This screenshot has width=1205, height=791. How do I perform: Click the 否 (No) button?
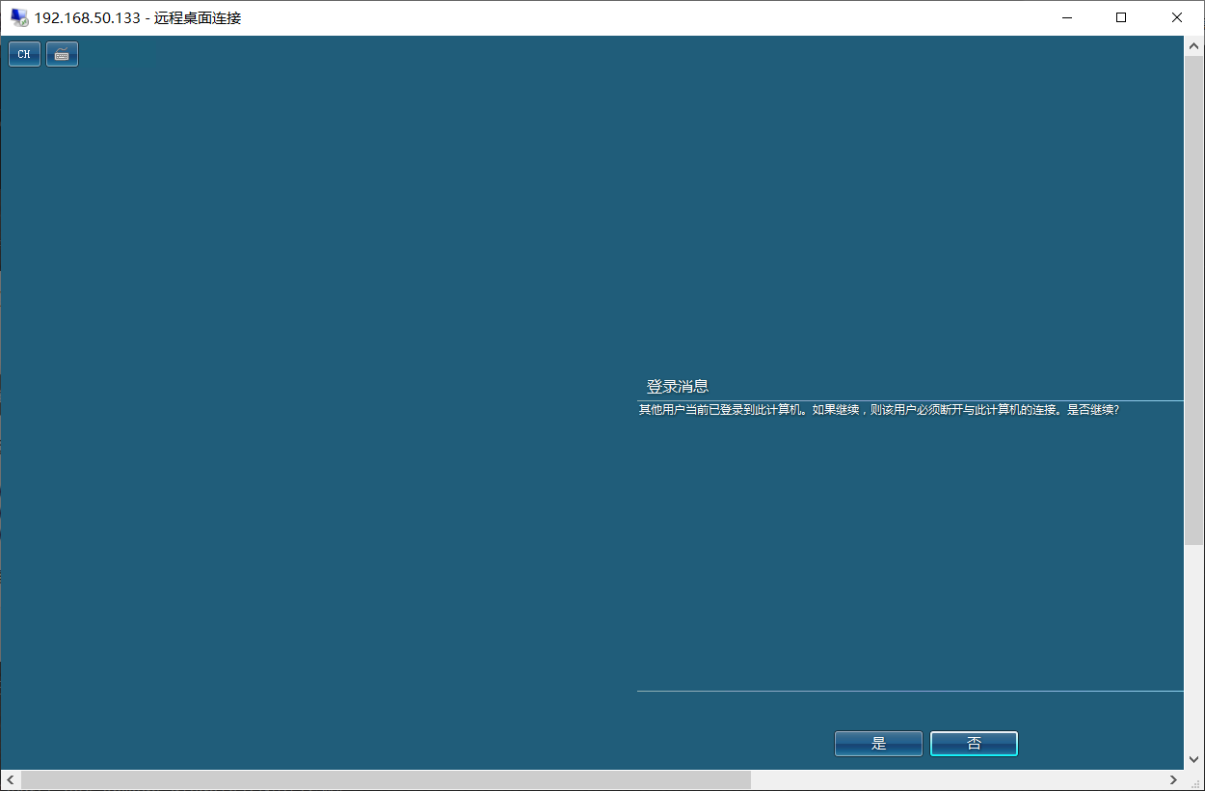[x=974, y=744]
